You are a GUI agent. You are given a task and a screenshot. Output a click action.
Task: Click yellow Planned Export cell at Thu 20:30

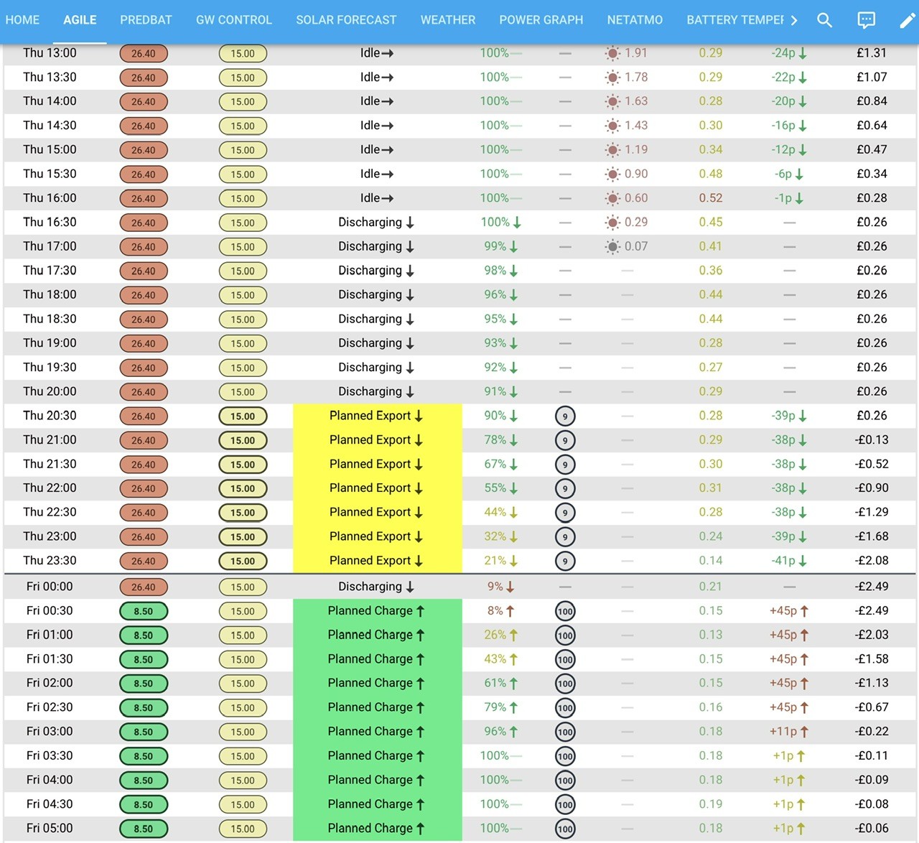click(x=378, y=416)
